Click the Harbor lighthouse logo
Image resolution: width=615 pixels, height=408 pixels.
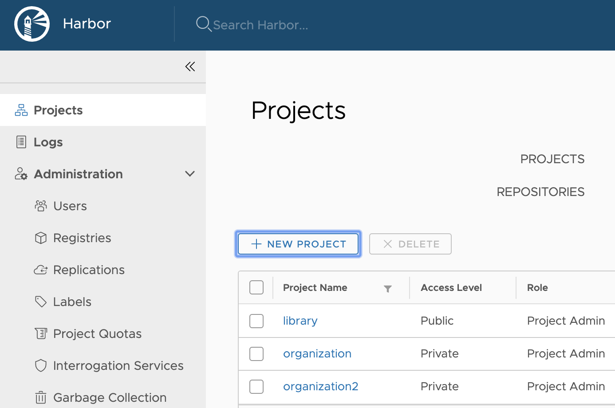click(x=32, y=24)
